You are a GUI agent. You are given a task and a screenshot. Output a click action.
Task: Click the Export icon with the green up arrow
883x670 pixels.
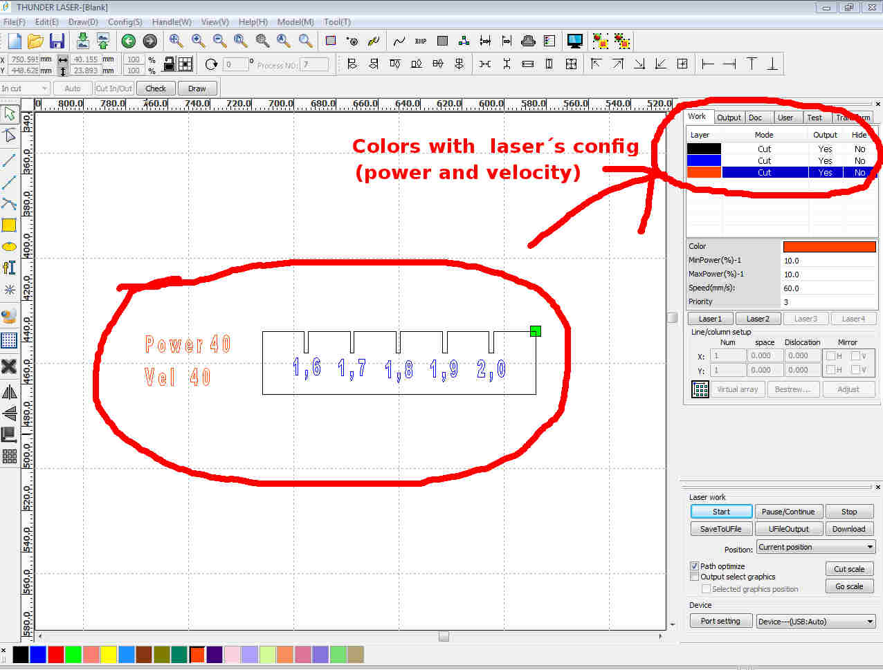(x=103, y=41)
